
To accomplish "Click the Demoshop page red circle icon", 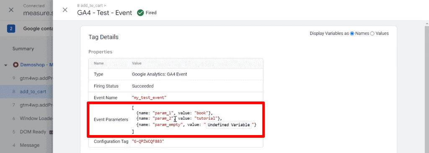I will 16,65.
